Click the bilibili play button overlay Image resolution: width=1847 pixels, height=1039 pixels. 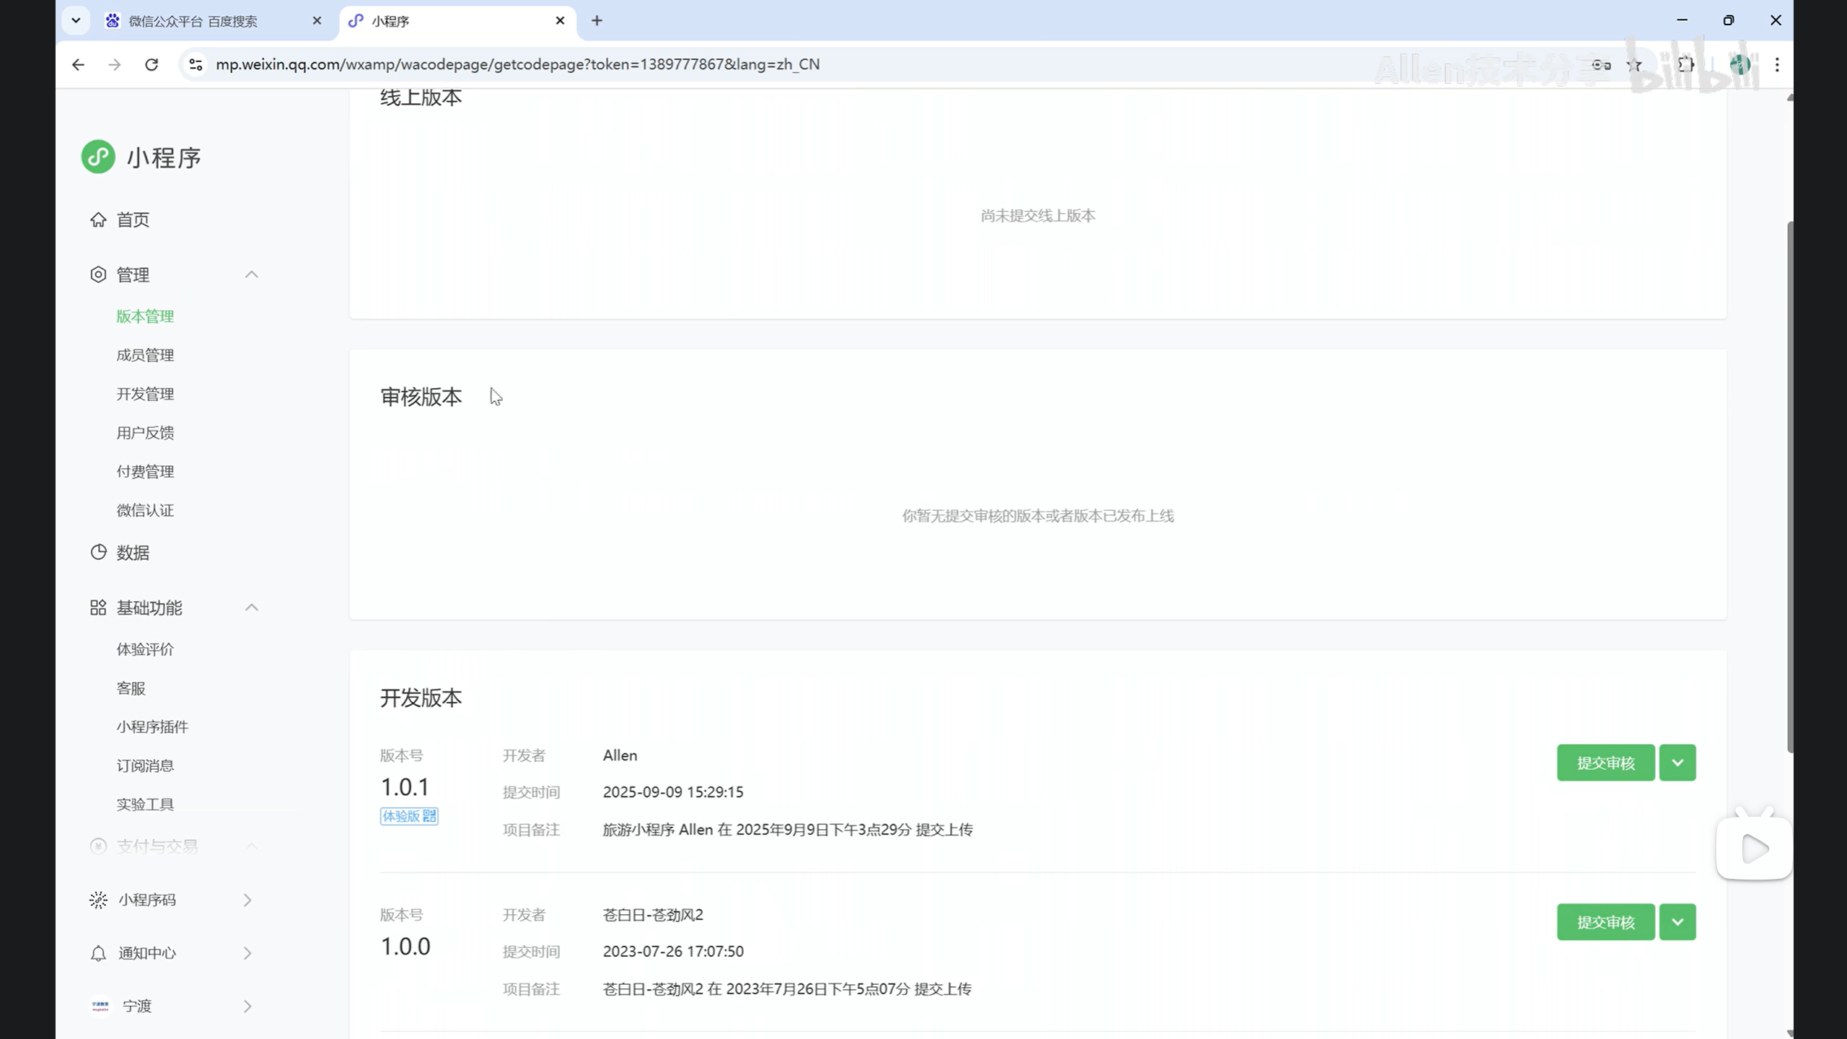[1754, 849]
